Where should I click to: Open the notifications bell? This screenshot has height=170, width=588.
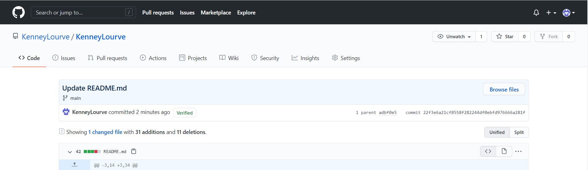pos(536,13)
